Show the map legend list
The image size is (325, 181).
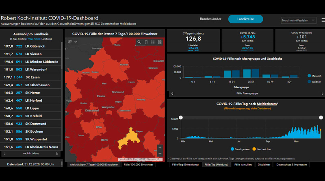click(x=153, y=42)
